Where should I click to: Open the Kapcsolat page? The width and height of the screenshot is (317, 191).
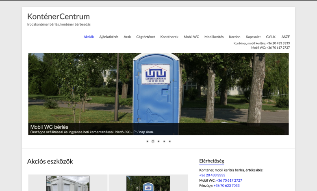253,37
